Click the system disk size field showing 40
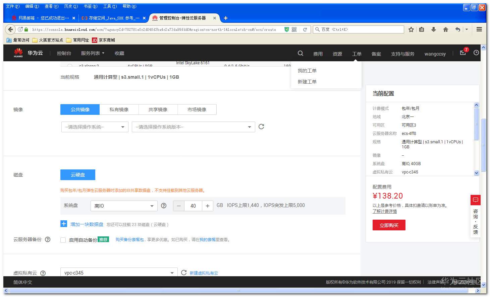Screen dimensions: 490x297 coord(193,206)
